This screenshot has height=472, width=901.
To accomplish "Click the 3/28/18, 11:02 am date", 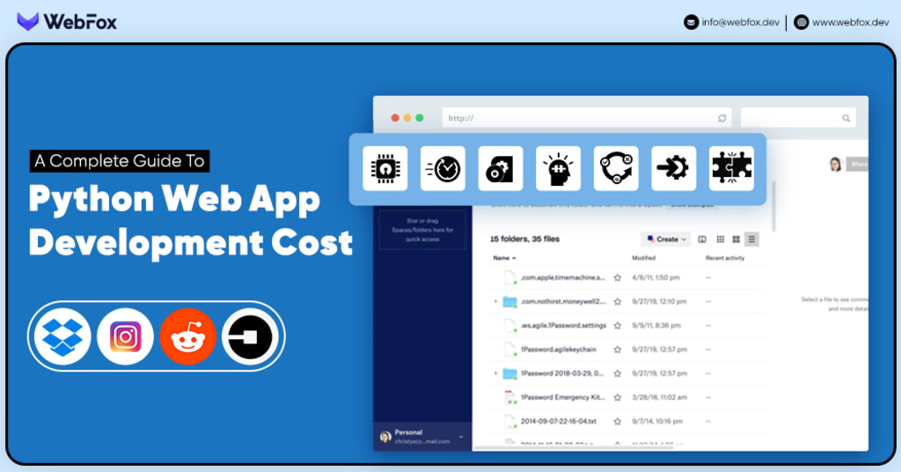I will point(660,397).
